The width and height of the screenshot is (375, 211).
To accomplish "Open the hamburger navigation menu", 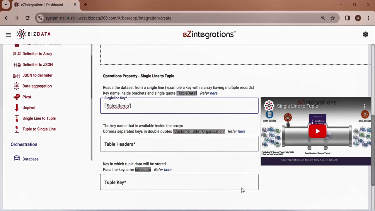I will click(x=8, y=35).
